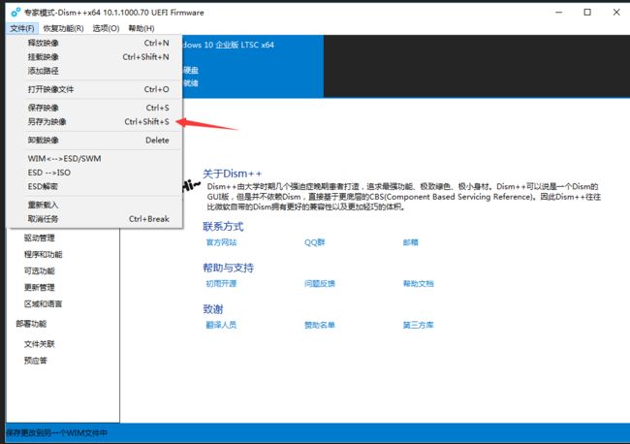This screenshot has width=630, height=444.
Task: Open 程序和功能 in the sidebar
Action: pyautogui.click(x=43, y=254)
